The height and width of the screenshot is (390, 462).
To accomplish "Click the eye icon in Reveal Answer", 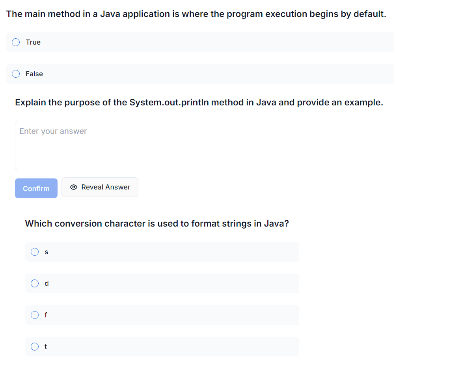I will [x=74, y=187].
